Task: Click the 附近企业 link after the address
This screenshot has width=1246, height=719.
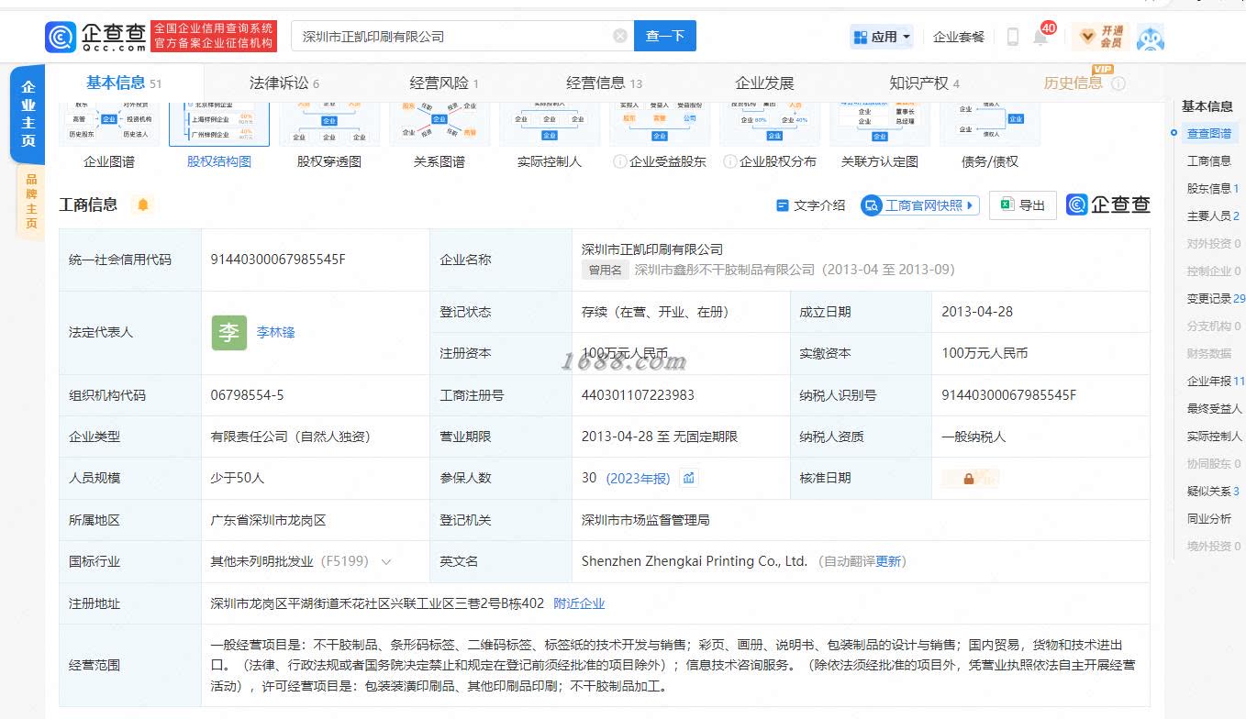Action: point(579,603)
